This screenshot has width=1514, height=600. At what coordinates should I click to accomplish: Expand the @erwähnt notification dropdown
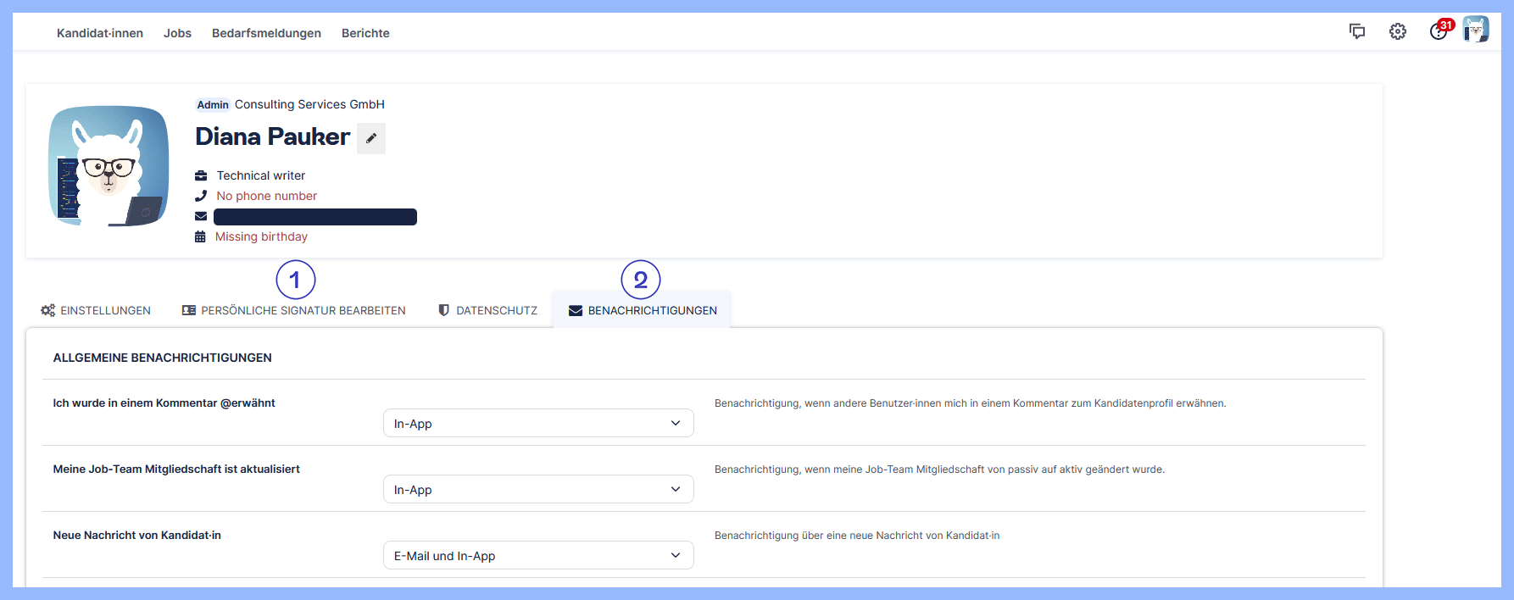538,423
